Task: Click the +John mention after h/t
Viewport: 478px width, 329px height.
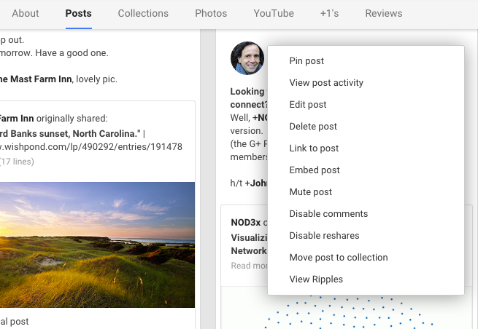Action: click(256, 183)
